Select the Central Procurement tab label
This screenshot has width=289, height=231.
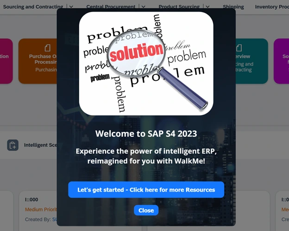click(111, 7)
